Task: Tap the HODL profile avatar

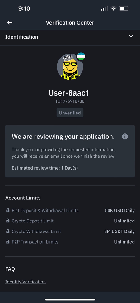Action: coord(70,67)
